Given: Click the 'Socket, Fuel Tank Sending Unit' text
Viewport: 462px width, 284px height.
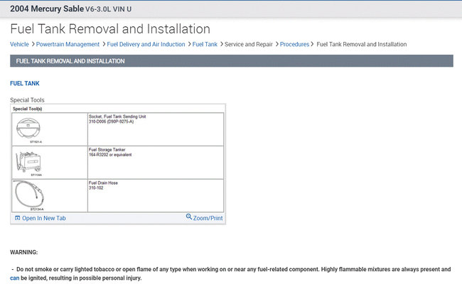Looking at the screenshot, I should click(117, 116).
